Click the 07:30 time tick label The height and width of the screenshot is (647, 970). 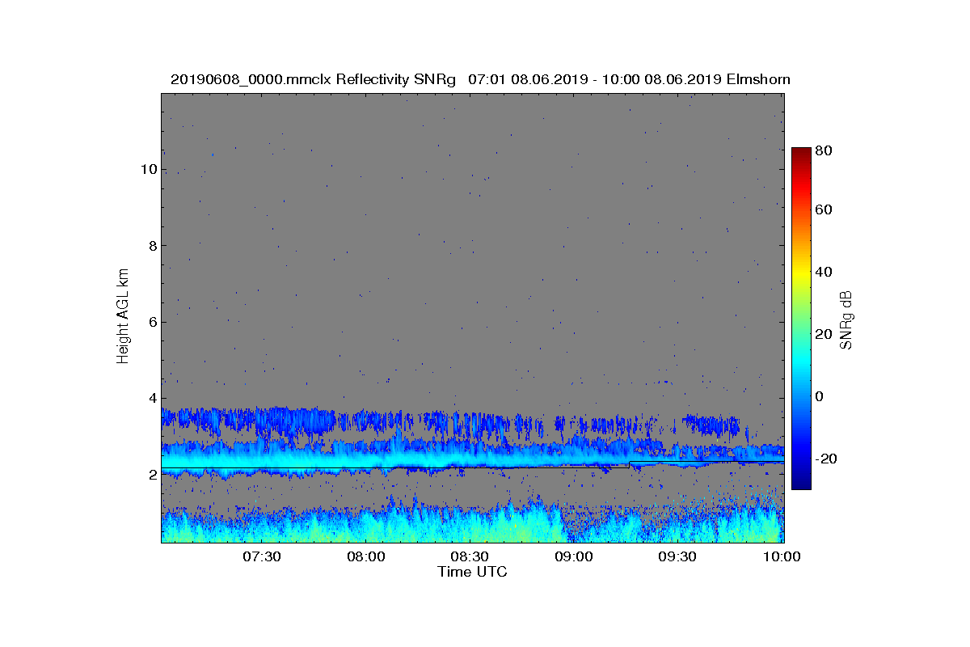(262, 556)
